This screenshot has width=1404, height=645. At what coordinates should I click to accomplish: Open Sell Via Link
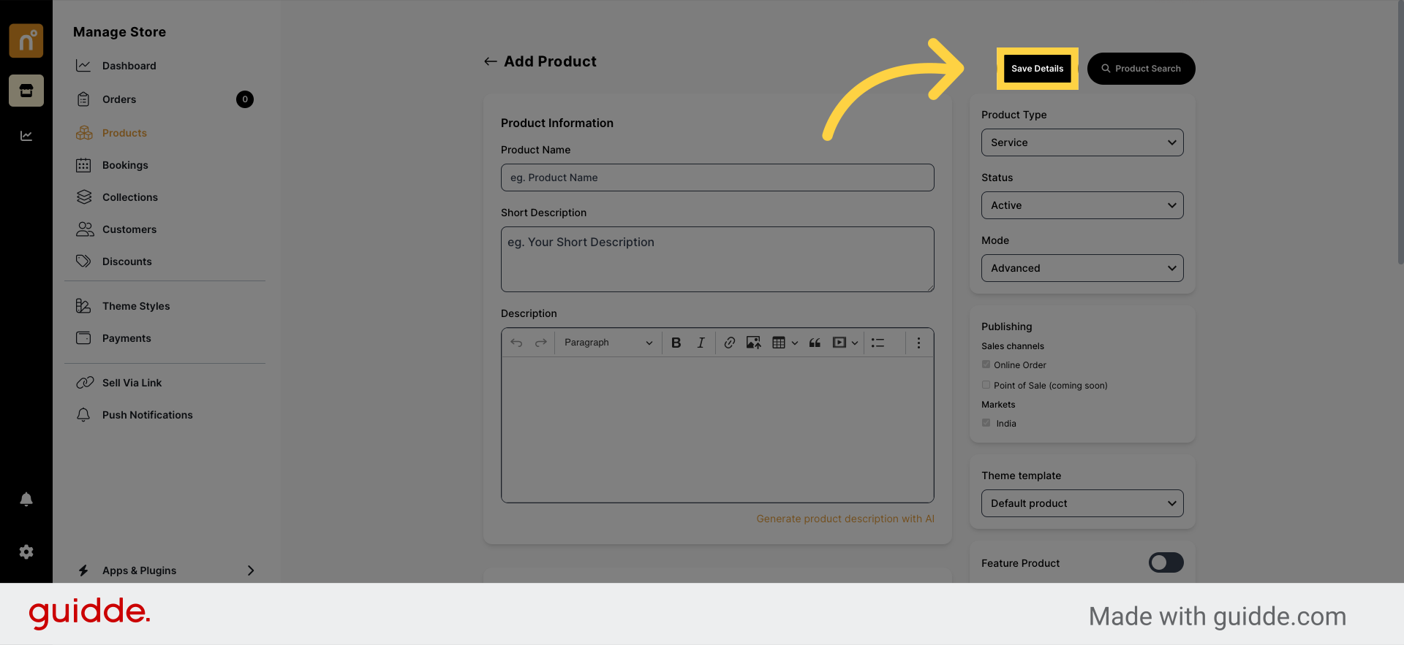[x=132, y=383]
